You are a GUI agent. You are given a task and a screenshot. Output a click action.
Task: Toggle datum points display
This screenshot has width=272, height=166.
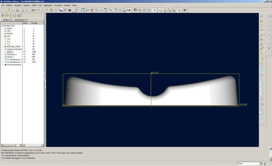[x=169, y=10]
